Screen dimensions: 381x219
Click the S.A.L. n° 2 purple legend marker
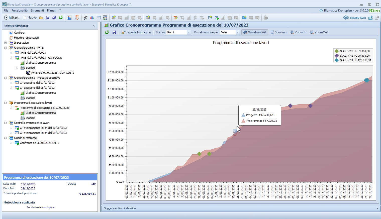pos(337,56)
